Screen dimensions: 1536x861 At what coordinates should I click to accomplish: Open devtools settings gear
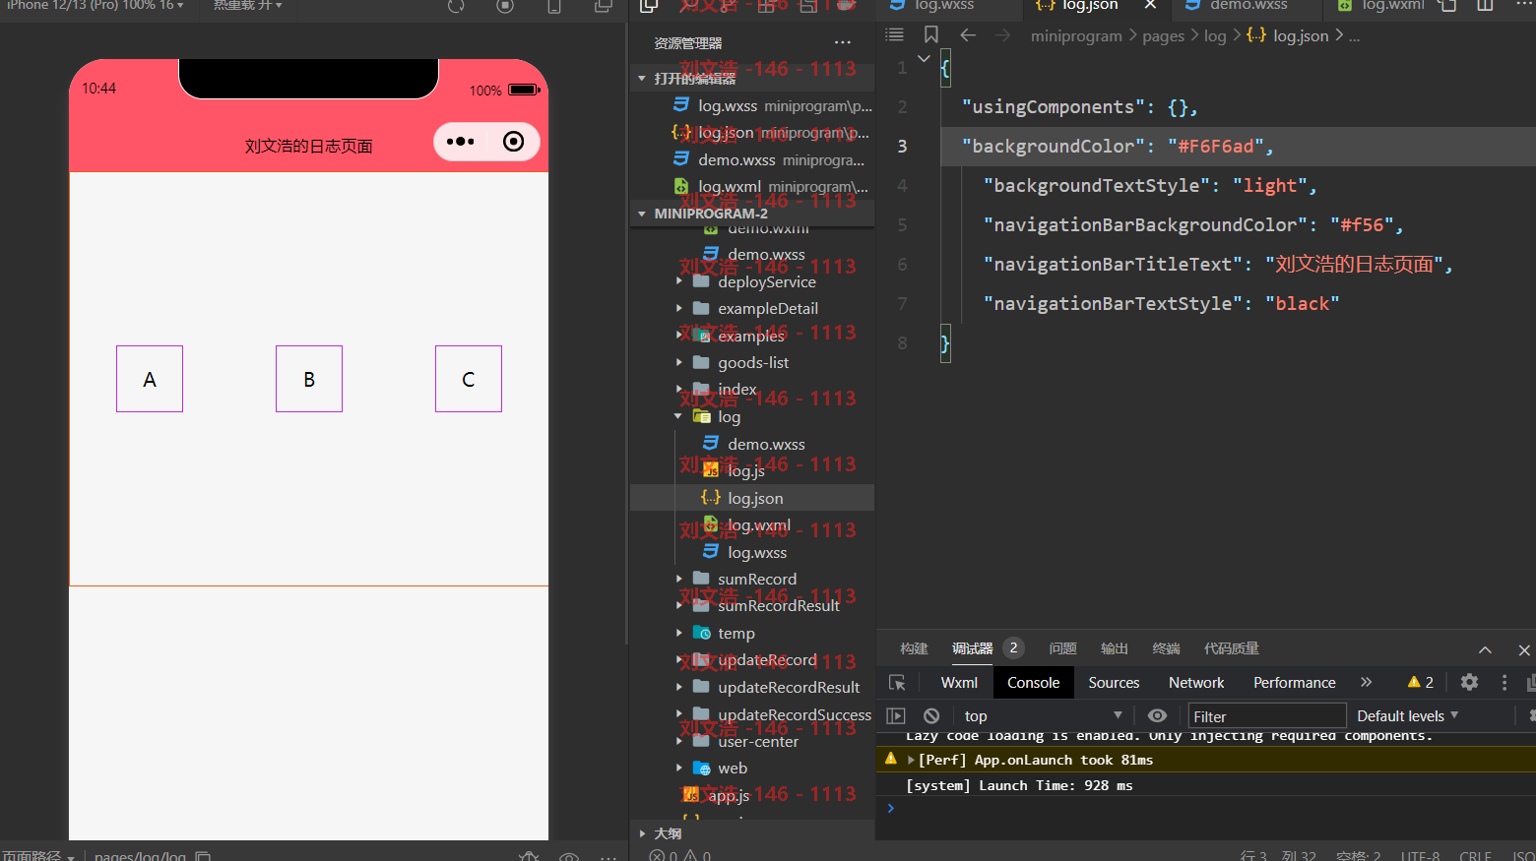[x=1469, y=682]
